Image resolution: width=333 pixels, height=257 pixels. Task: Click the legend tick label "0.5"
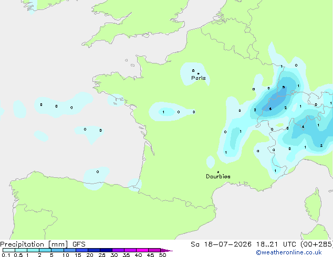point(18,255)
